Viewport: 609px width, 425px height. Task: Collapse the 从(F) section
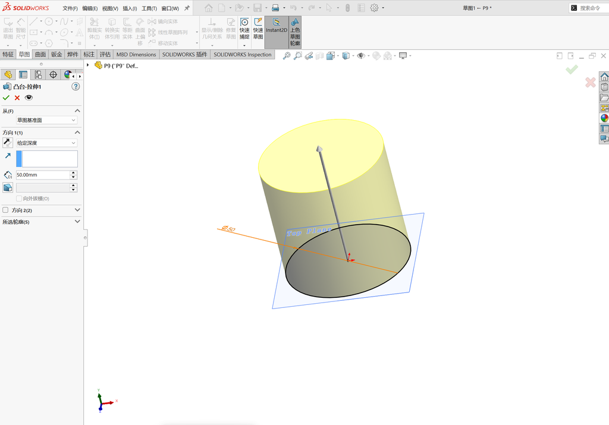[x=77, y=111]
